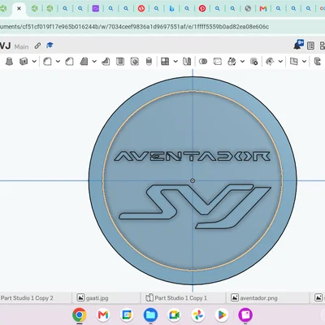Screen dimensions: 325x325
Task: Click the Main branch label
Action: tap(21, 46)
